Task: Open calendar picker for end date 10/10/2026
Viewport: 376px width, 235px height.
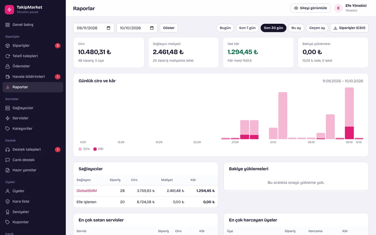Action: point(152,28)
